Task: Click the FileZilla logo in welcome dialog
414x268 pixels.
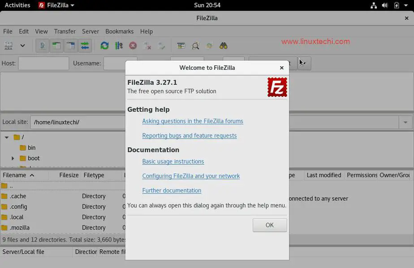Action: pos(277,87)
